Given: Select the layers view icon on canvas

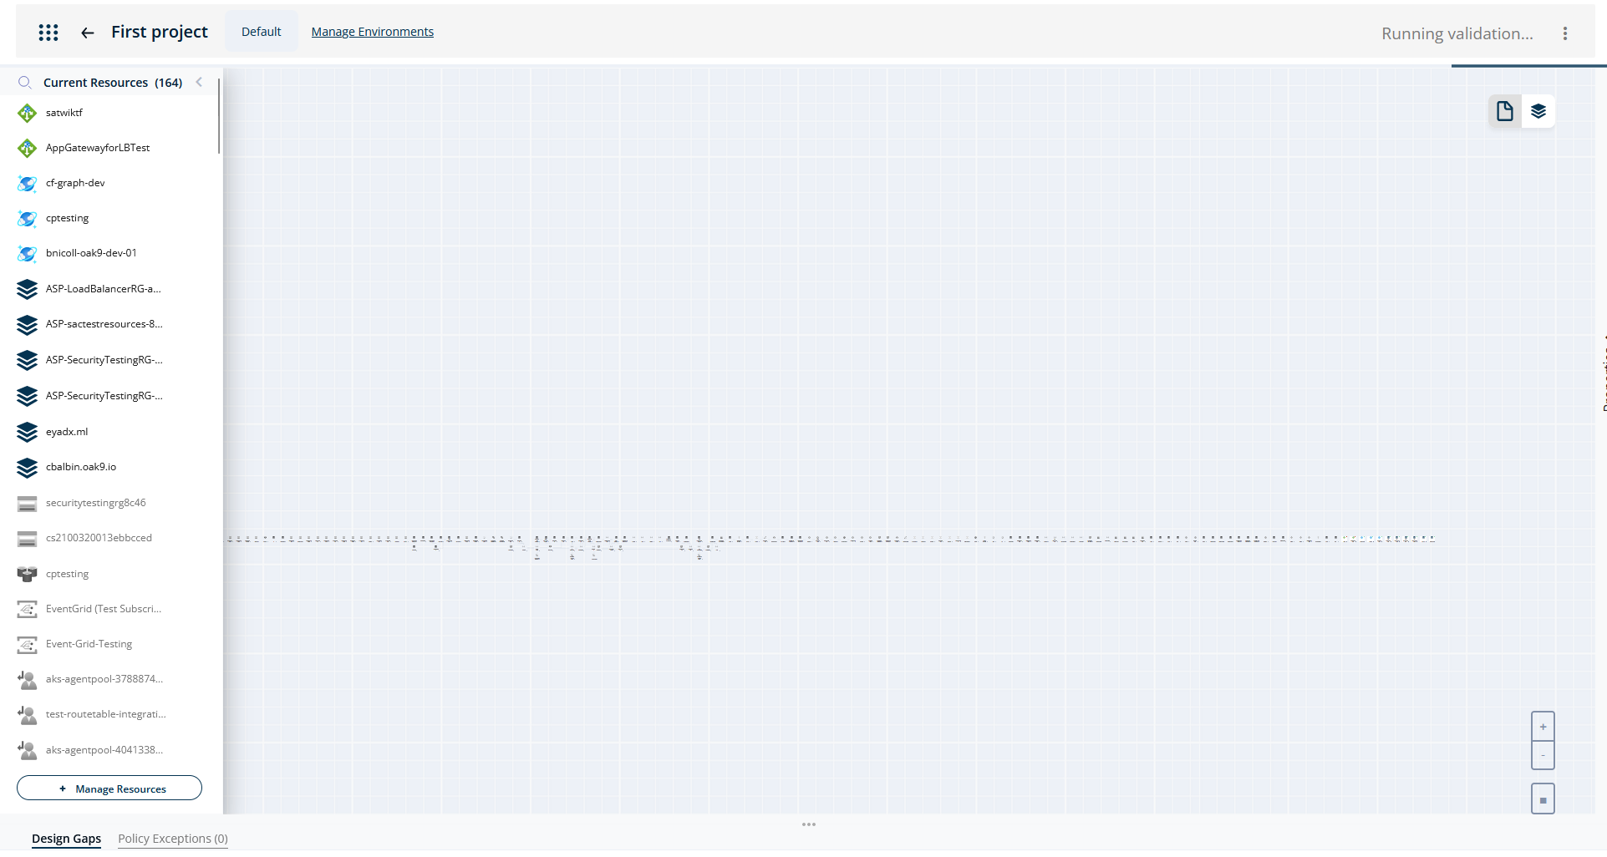Looking at the screenshot, I should [x=1538, y=111].
